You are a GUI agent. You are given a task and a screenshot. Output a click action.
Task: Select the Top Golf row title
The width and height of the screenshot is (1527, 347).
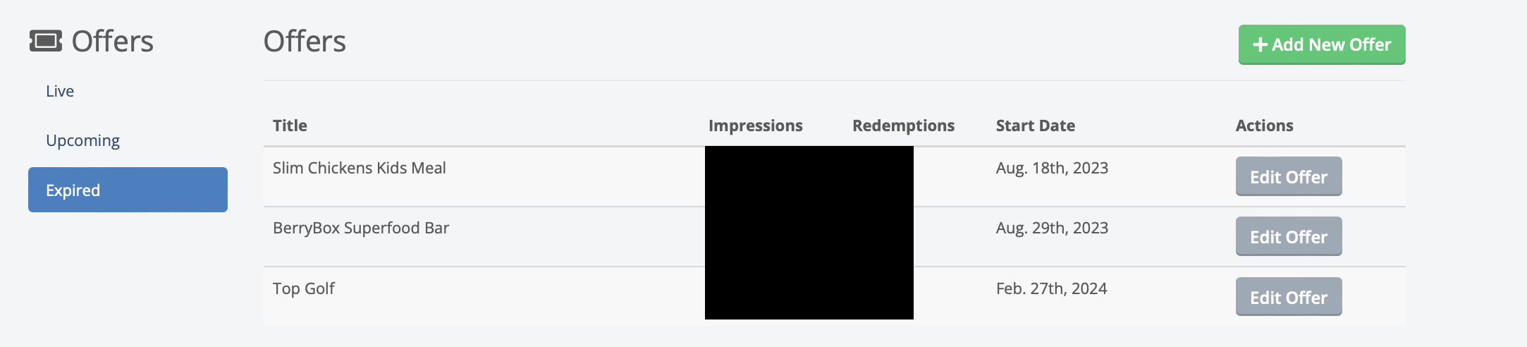pyautogui.click(x=303, y=288)
